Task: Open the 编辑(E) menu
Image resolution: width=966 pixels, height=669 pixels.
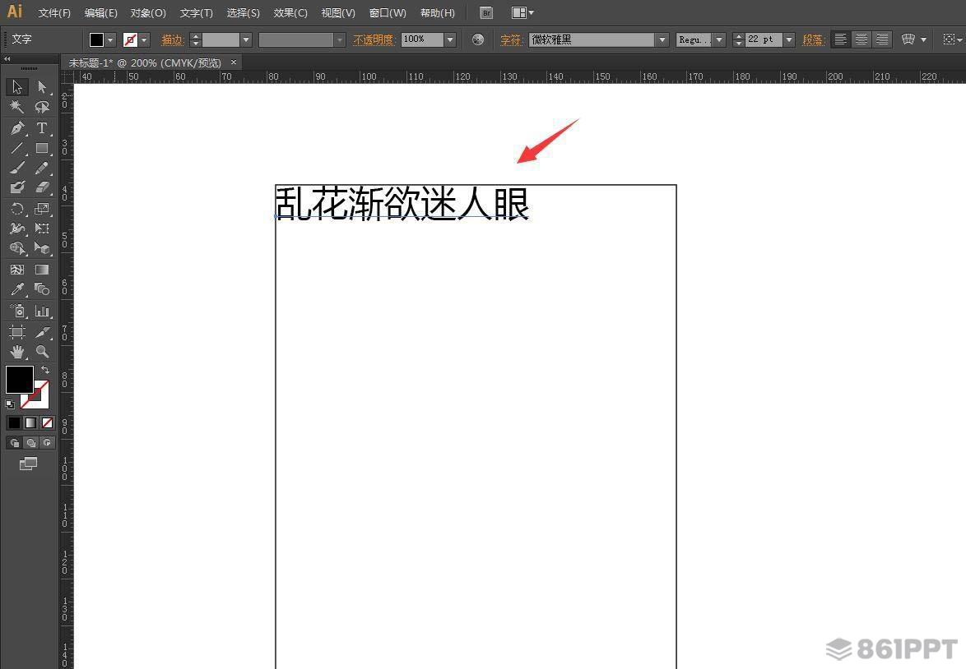Action: tap(101, 13)
